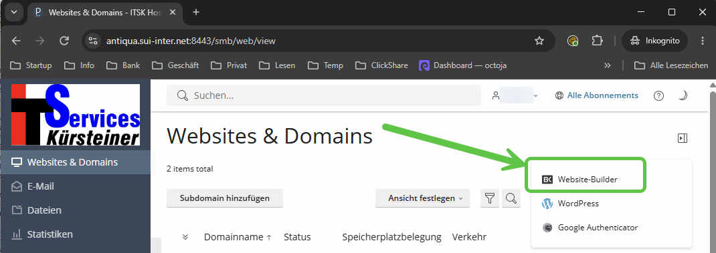Image resolution: width=716 pixels, height=253 pixels.
Task: Click the Google Authenticator icon
Action: click(x=547, y=228)
